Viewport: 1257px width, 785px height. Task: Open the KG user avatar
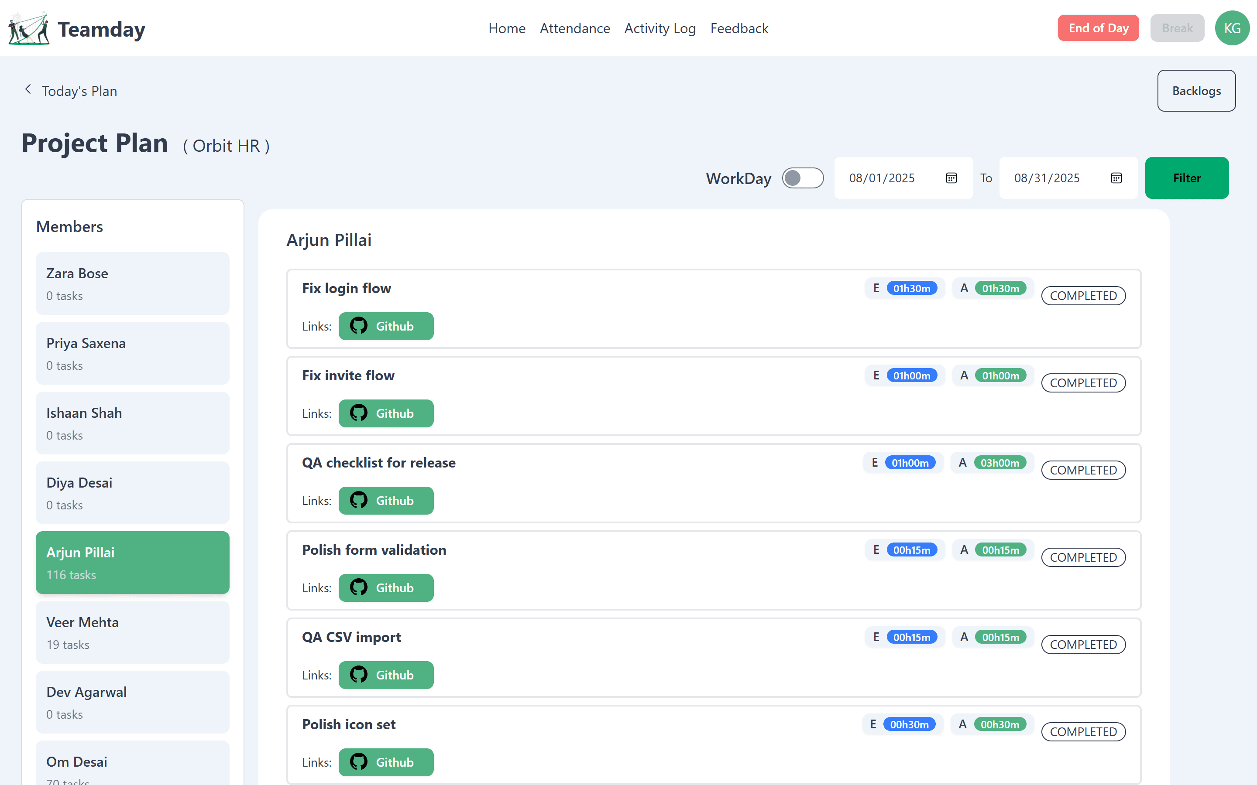[x=1232, y=28]
